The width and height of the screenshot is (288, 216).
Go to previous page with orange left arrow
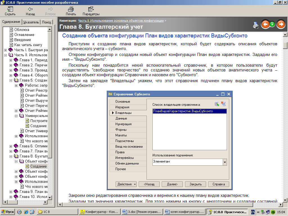(265, 24)
